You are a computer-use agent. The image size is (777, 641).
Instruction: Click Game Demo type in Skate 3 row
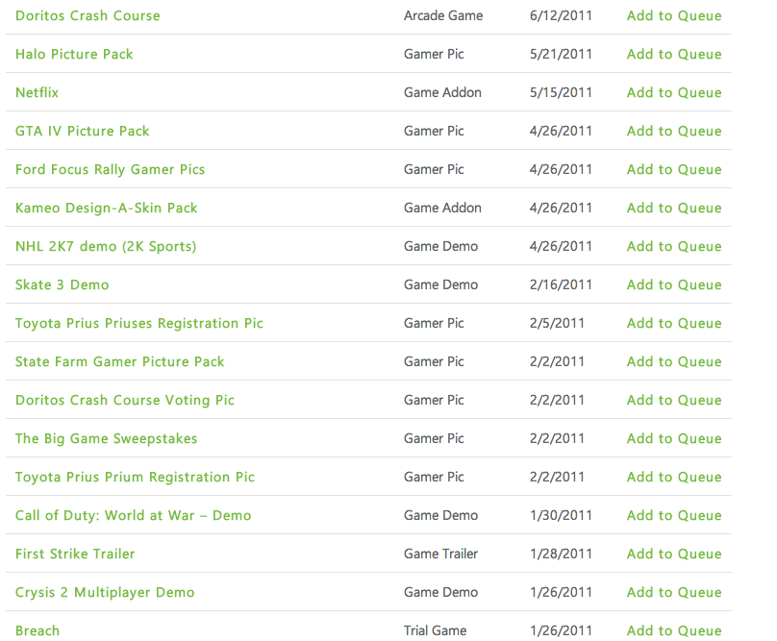440,284
